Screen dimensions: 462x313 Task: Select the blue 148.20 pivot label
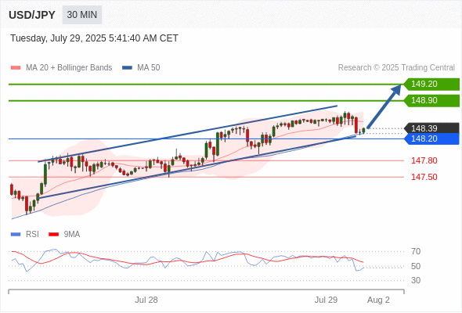(431, 139)
